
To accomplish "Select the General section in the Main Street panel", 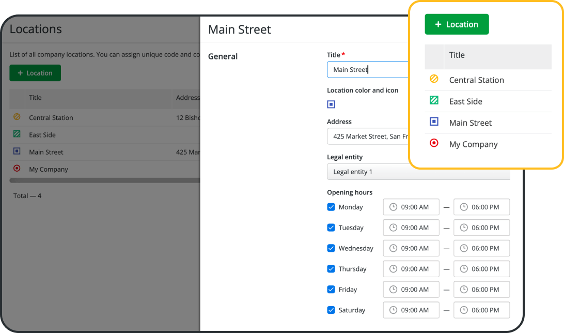I will (223, 56).
